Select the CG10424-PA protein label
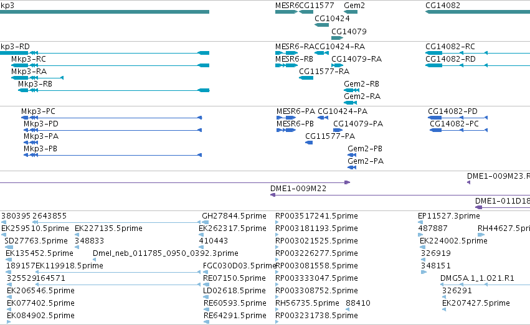The width and height of the screenshot is (530, 325). [x=343, y=111]
